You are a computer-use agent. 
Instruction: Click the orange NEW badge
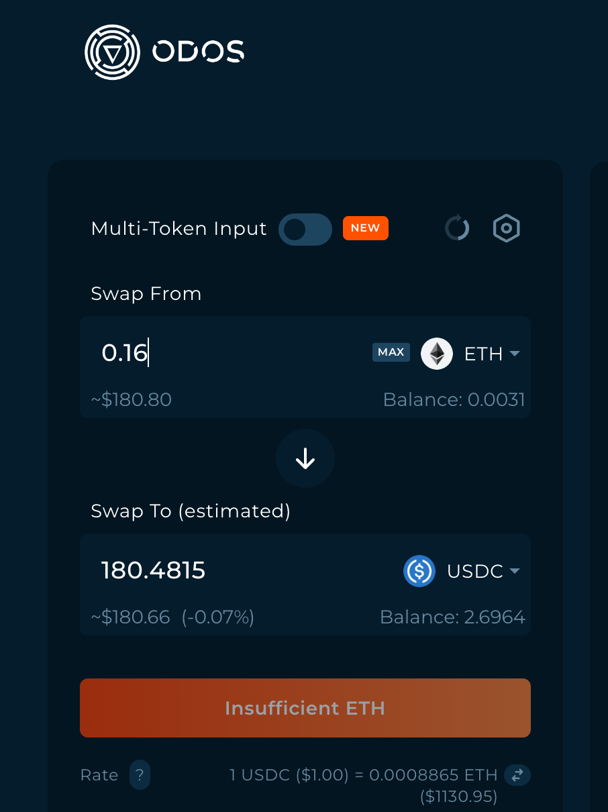coord(366,228)
